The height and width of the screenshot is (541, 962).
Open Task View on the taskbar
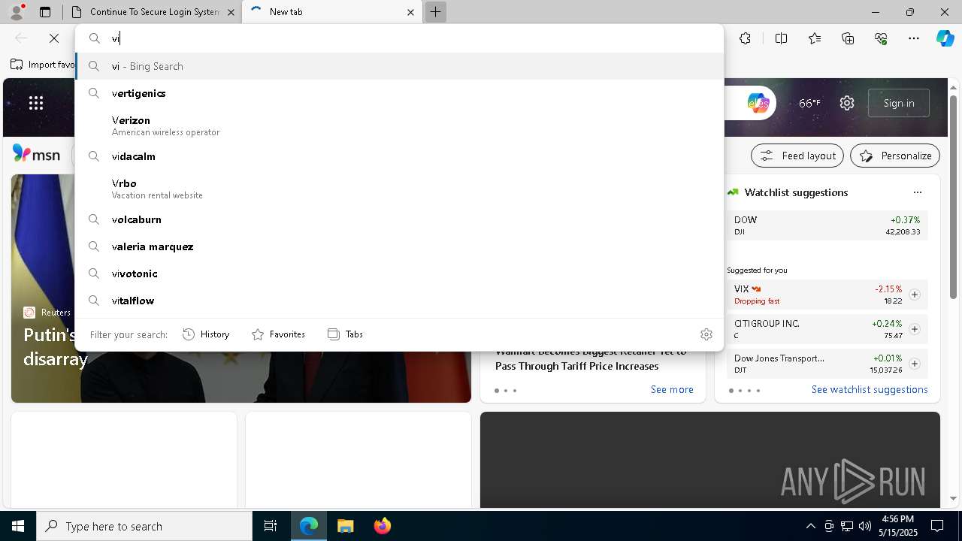coord(271,526)
